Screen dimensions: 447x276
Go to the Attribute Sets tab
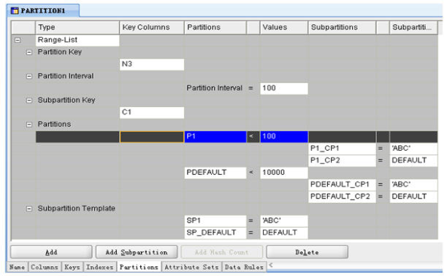(191, 267)
